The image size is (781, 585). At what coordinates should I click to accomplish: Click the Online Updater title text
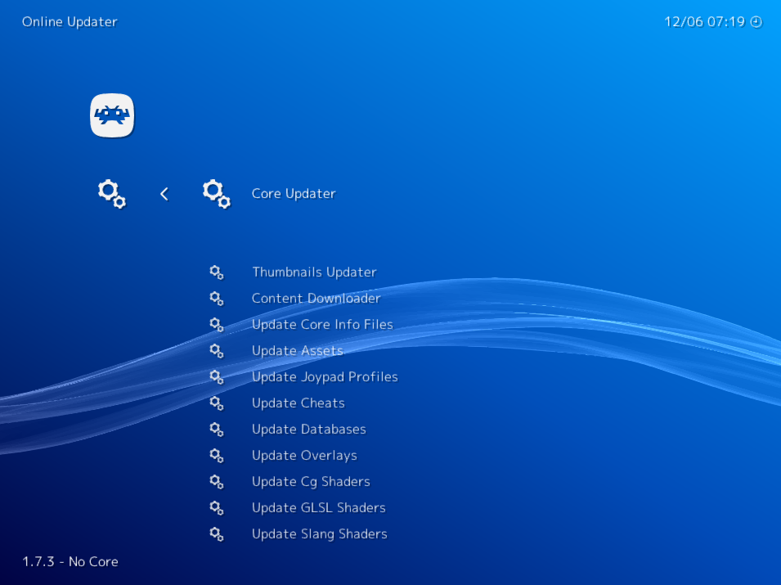(x=70, y=22)
